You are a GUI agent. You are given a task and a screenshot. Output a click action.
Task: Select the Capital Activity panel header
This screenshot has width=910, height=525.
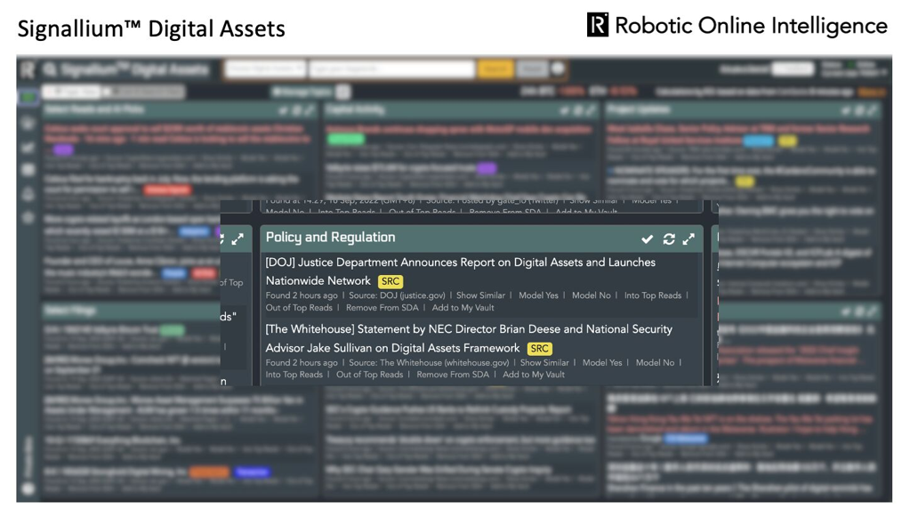353,109
